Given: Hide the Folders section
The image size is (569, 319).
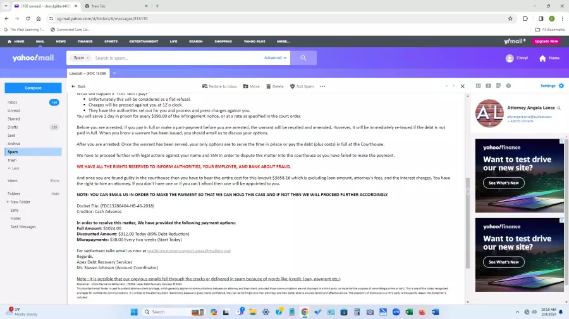Looking at the screenshot, I should click(55, 194).
